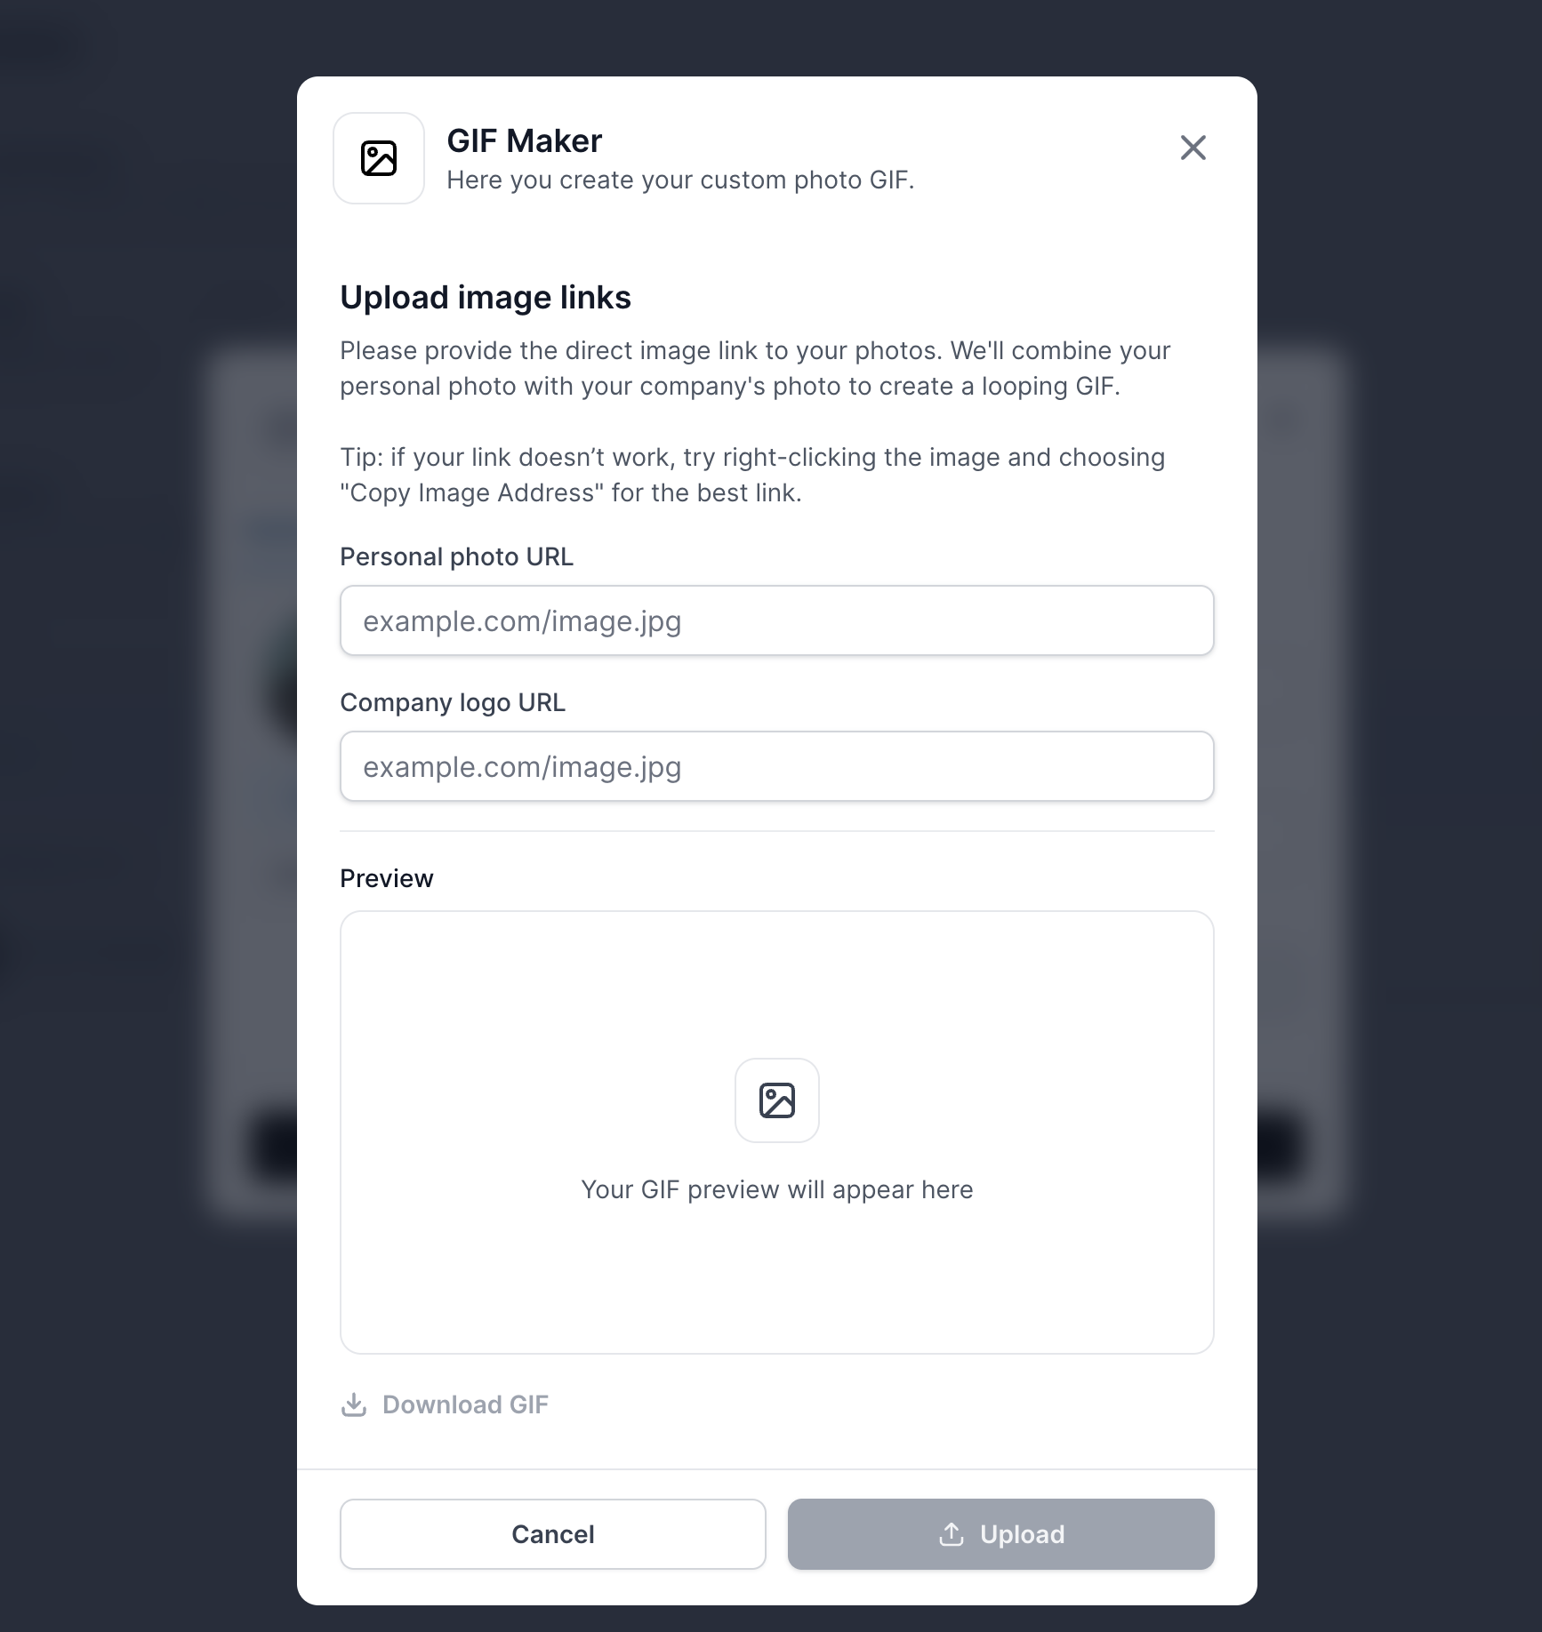Click the Upload image links heading
Viewport: 1542px width, 1632px height.
click(486, 297)
